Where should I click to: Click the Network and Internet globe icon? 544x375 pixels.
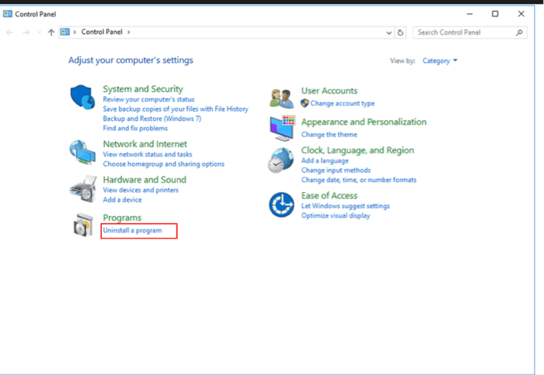click(x=82, y=151)
